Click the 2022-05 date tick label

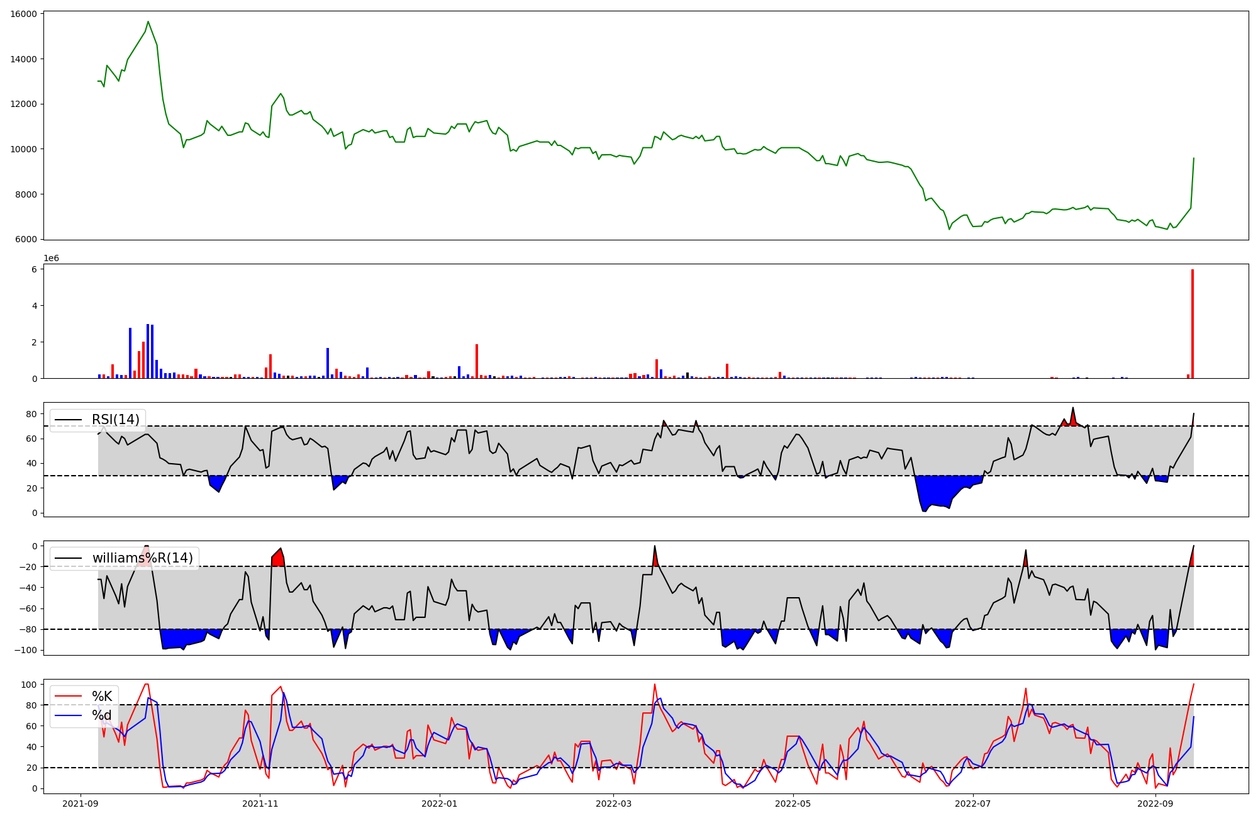coord(793,804)
